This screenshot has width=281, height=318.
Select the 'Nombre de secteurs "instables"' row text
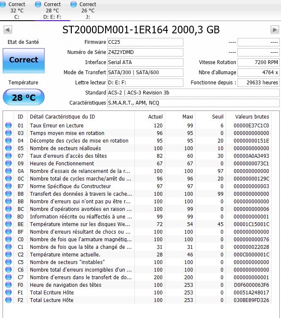pyautogui.click(x=67, y=262)
